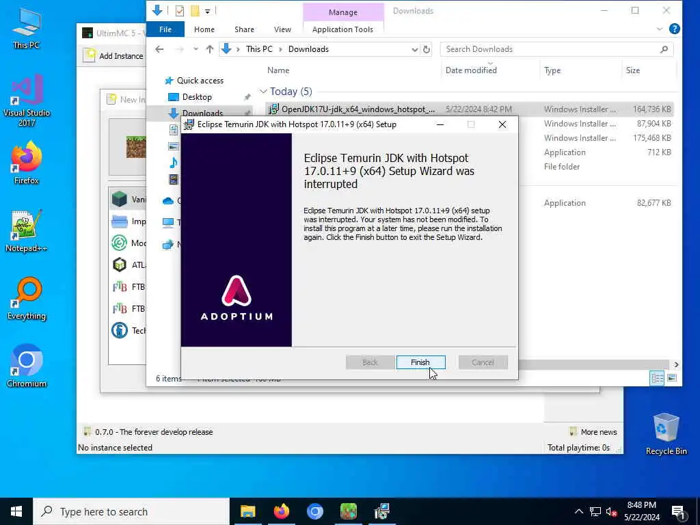Open Application Tools ribbon tab

pos(342,29)
